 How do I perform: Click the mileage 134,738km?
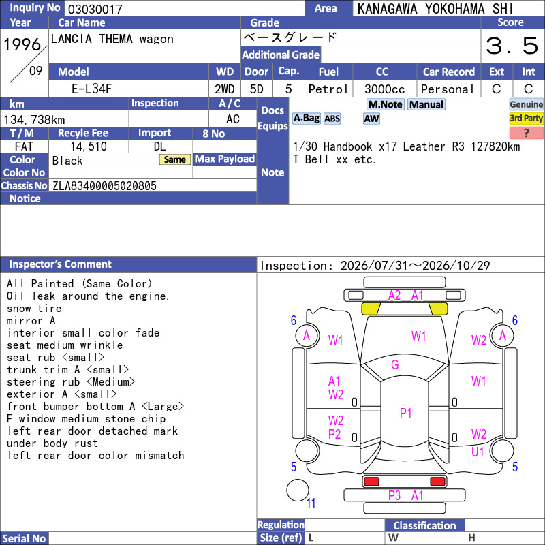pyautogui.click(x=35, y=120)
